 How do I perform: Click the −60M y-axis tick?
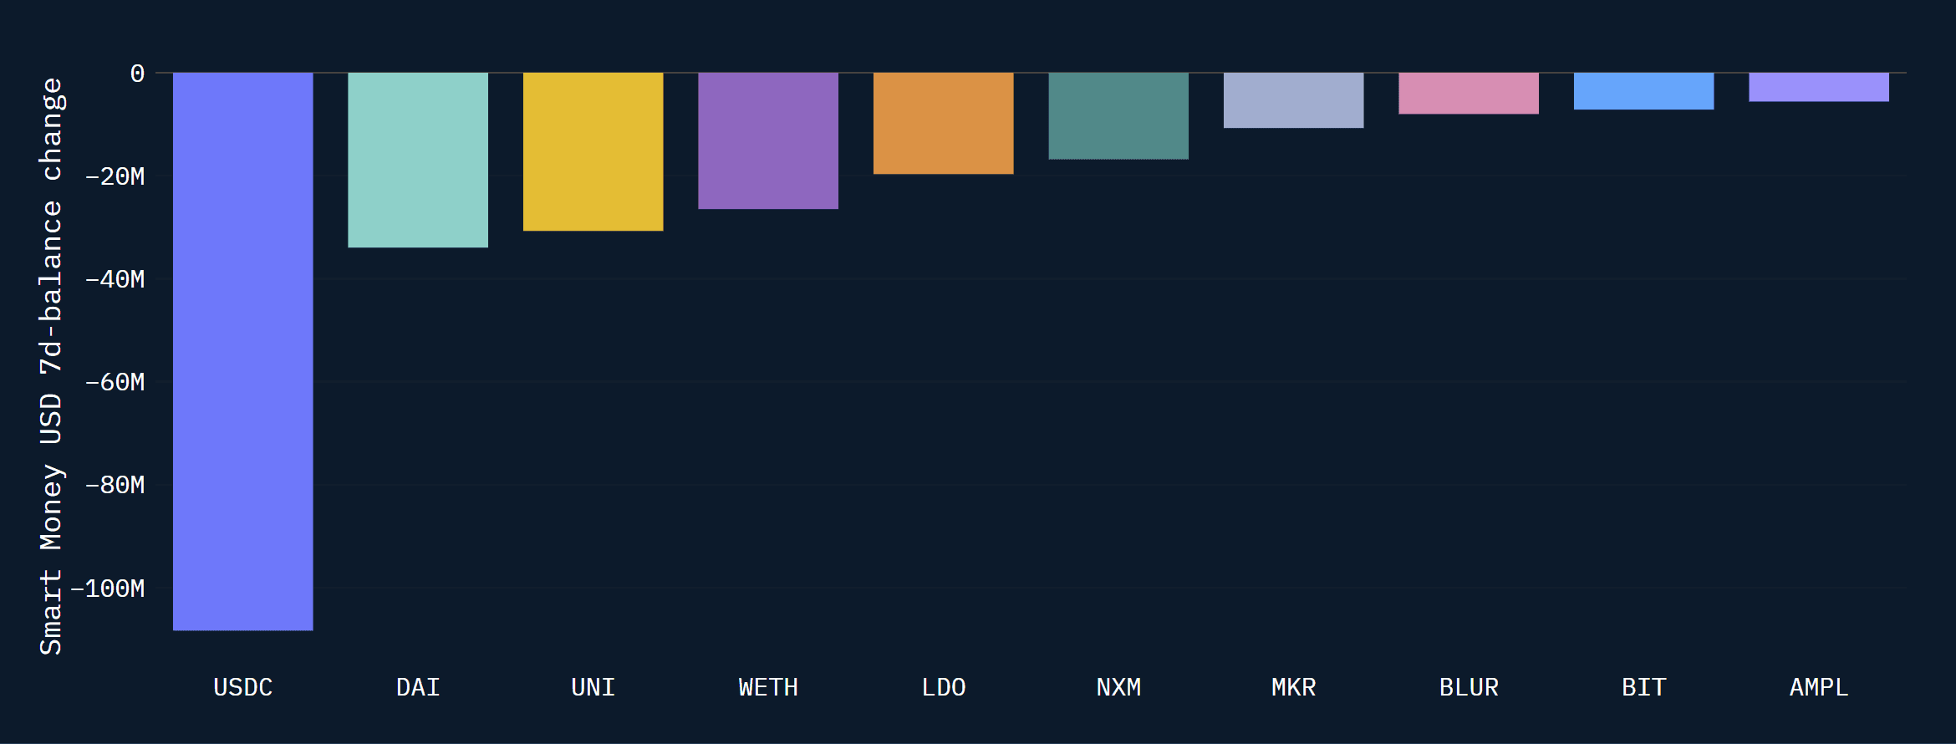[115, 382]
